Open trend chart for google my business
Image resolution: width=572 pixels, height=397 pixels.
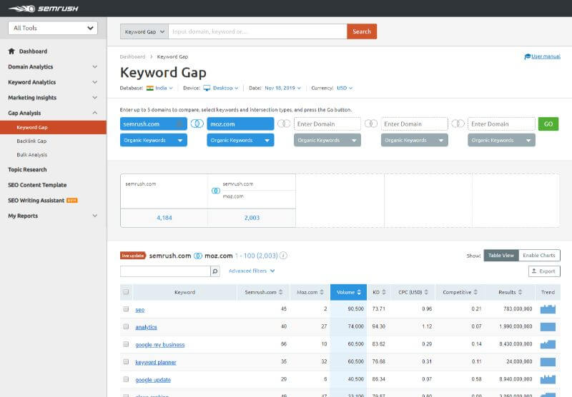coord(548,344)
